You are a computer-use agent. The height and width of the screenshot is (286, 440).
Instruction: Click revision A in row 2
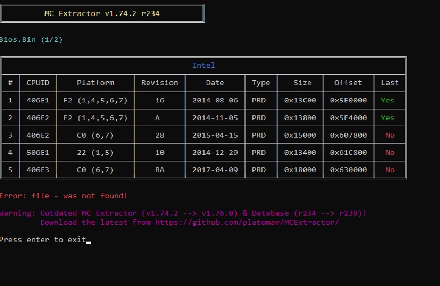click(x=157, y=118)
